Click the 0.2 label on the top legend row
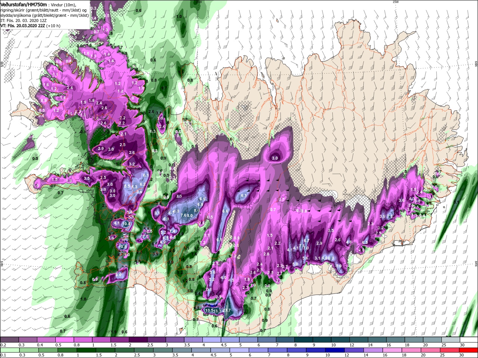478x358 pixels. coord(3,345)
